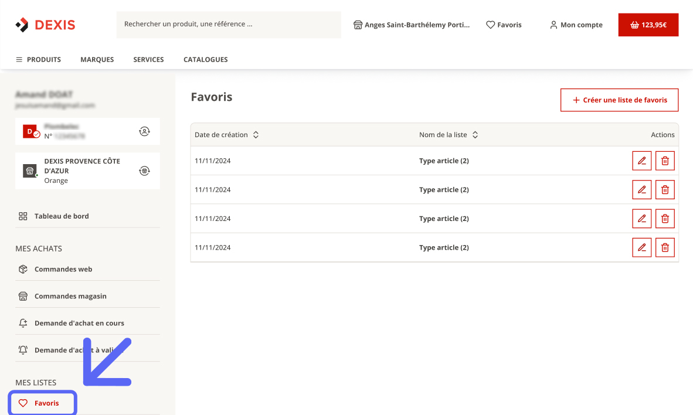Click the DEXIS logo

pyautogui.click(x=45, y=25)
